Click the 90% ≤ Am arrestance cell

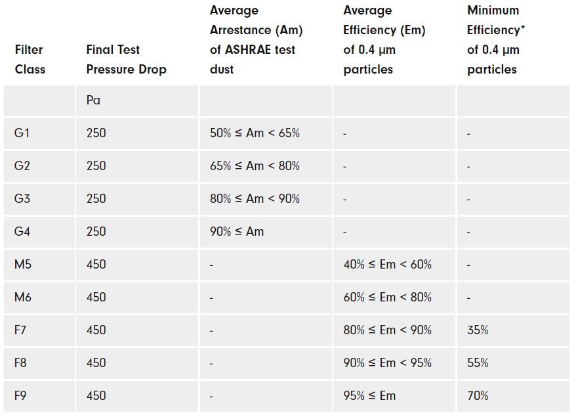pyautogui.click(x=237, y=232)
